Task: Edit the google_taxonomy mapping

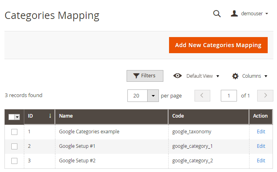Action: pyautogui.click(x=261, y=131)
